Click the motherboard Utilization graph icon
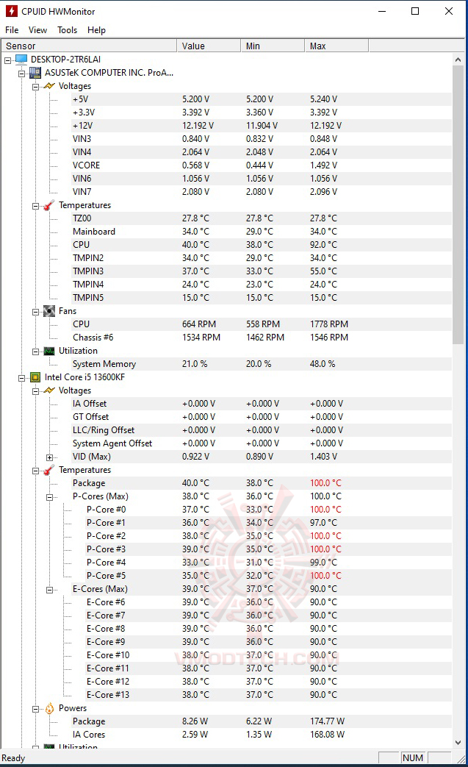 [48, 351]
